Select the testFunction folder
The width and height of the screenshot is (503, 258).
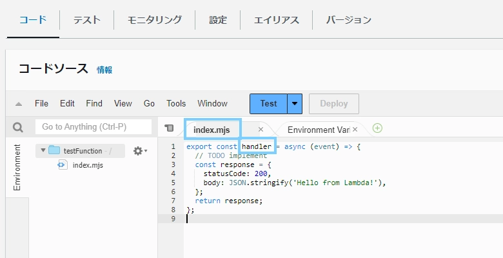click(x=80, y=151)
